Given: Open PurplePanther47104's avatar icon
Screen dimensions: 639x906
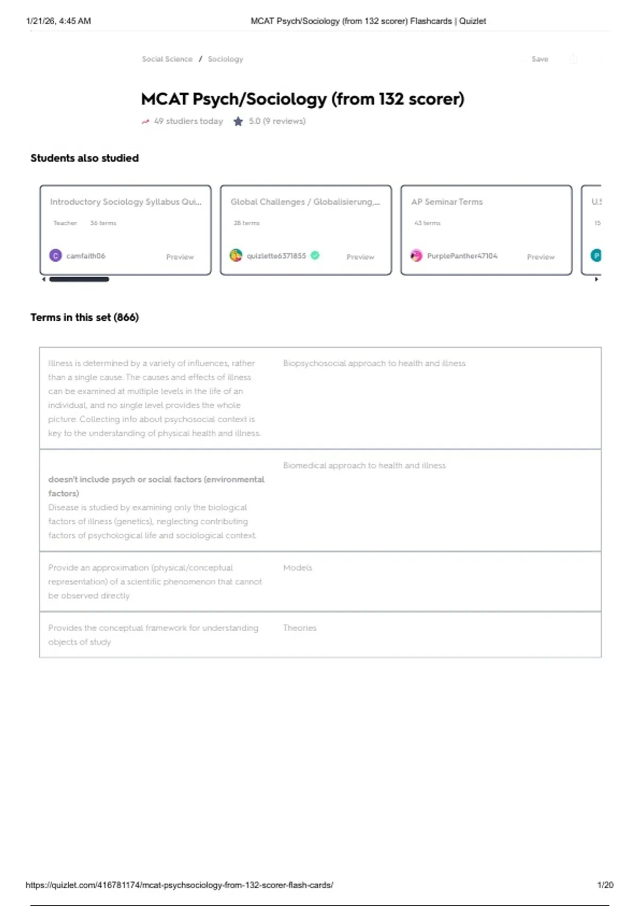Looking at the screenshot, I should [x=416, y=256].
